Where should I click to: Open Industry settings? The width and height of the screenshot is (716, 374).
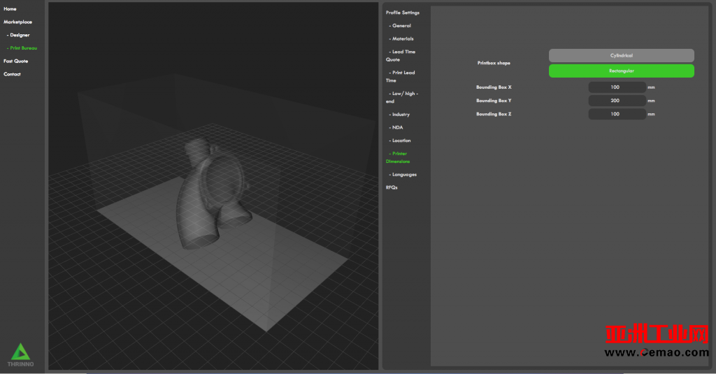(x=399, y=114)
